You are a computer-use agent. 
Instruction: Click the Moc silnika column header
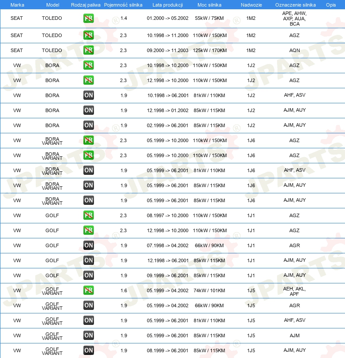[x=210, y=5]
